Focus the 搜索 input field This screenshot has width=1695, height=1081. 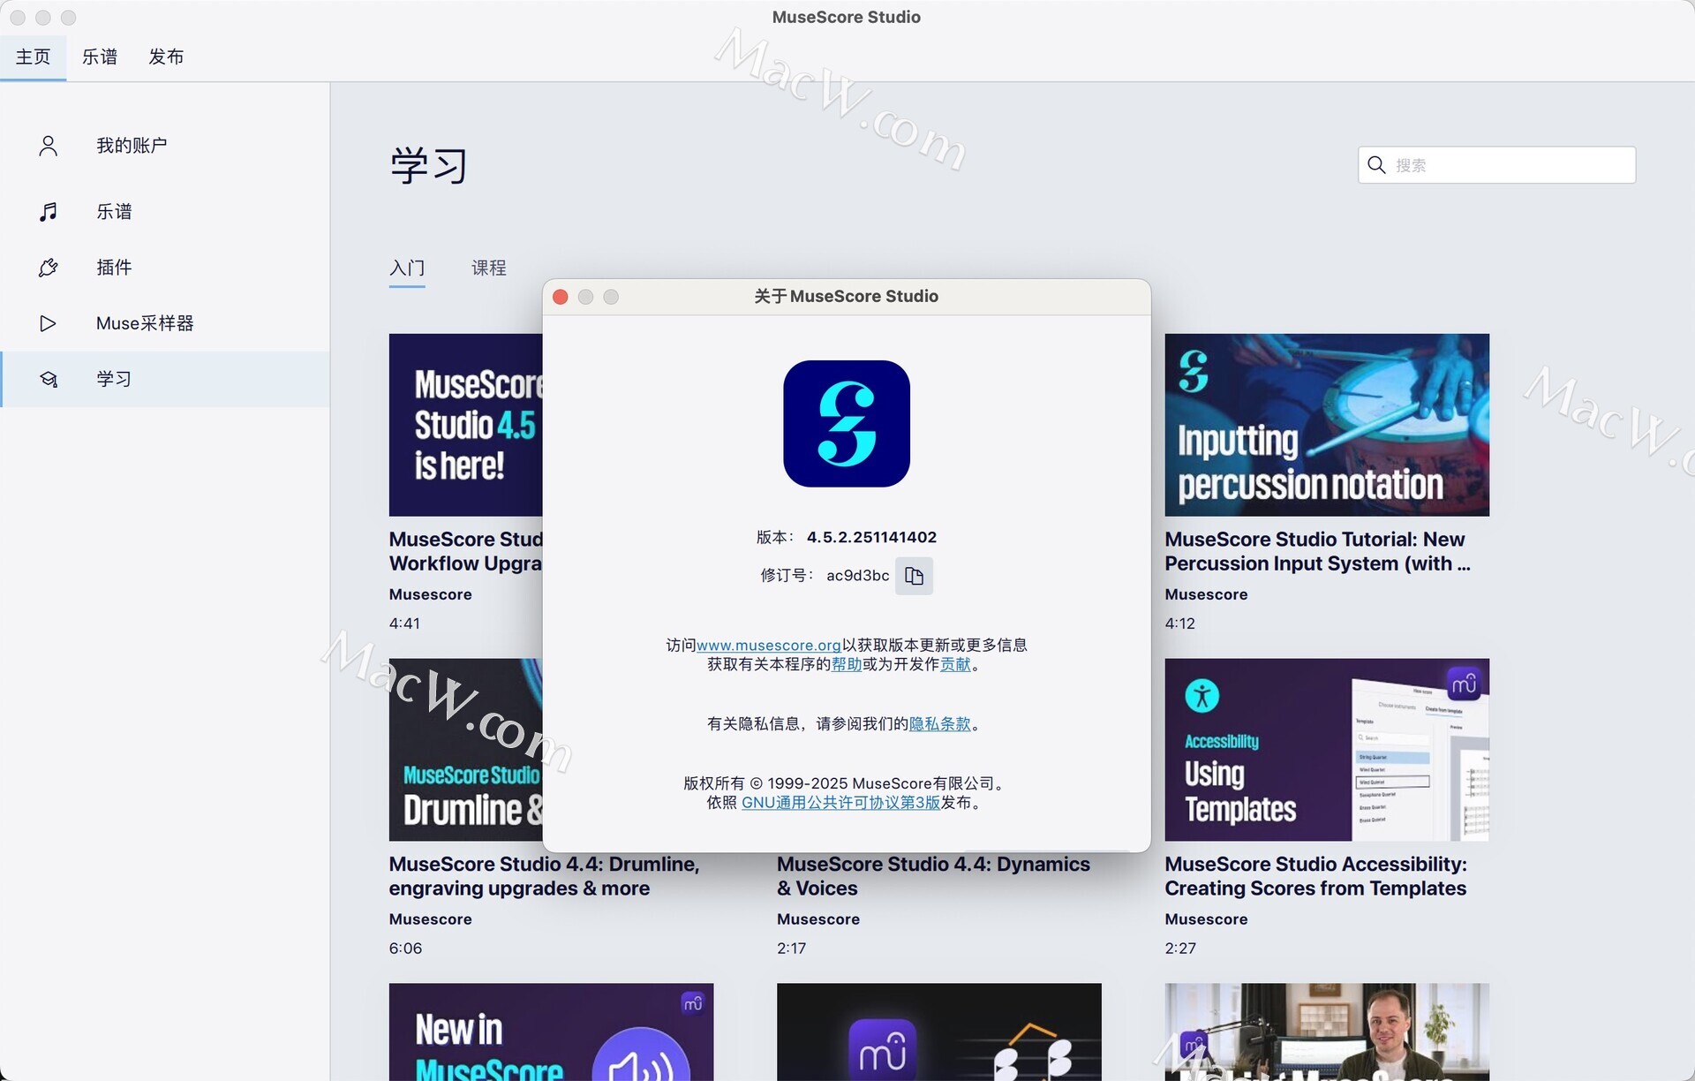[1496, 165]
